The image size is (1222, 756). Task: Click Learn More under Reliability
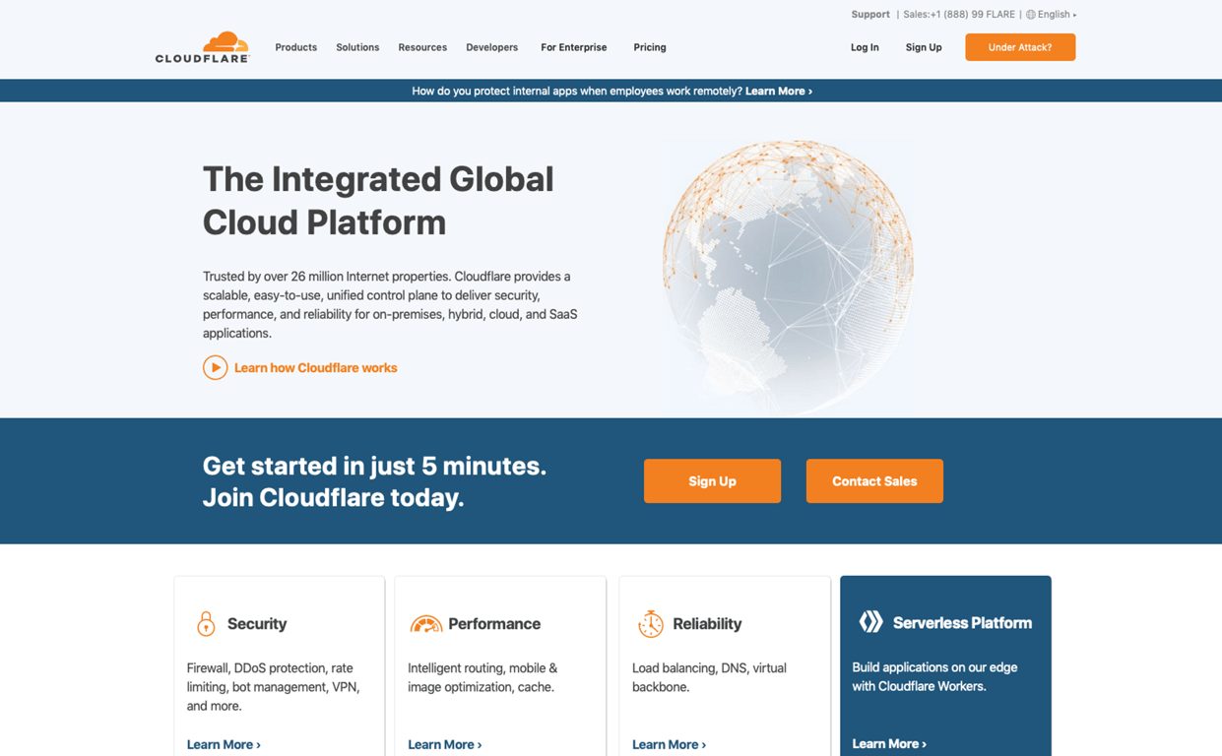[x=669, y=744]
